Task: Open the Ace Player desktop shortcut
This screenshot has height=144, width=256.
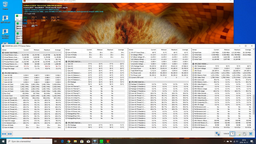Action: coord(5,34)
